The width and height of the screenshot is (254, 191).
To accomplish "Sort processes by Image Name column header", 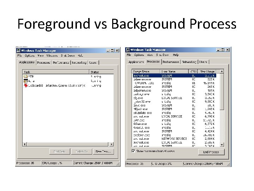I will (x=146, y=71).
